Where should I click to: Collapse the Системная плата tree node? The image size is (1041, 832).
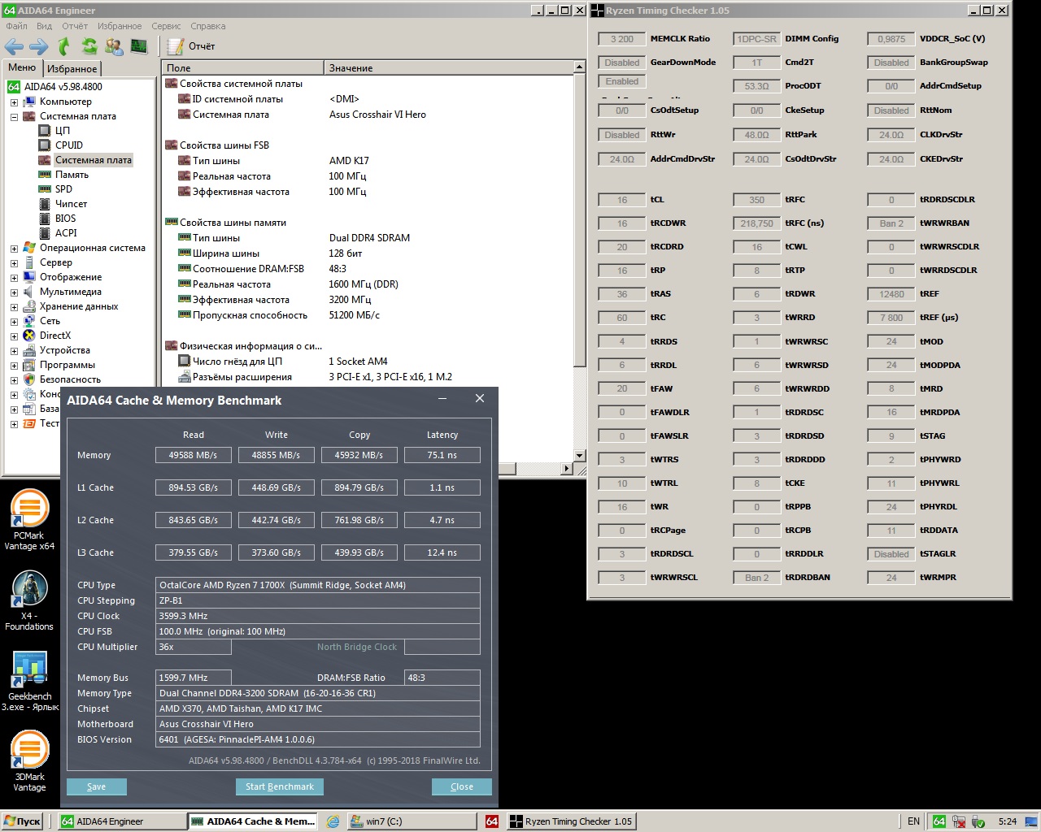14,117
